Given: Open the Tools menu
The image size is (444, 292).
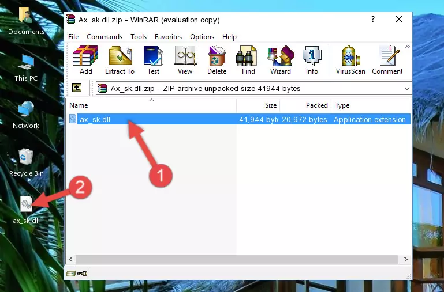Looking at the screenshot, I should [x=139, y=37].
